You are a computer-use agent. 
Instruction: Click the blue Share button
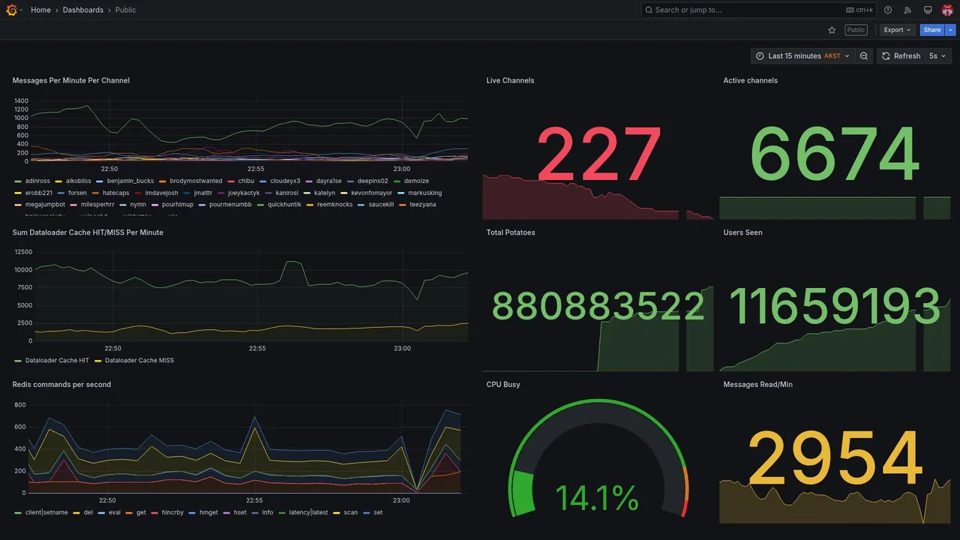(932, 30)
